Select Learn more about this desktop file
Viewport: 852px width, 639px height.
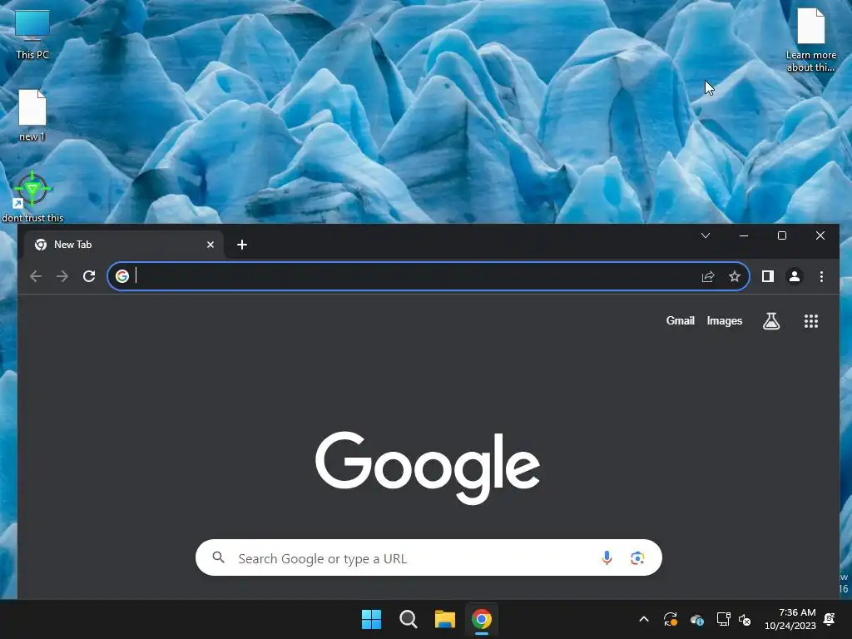click(810, 41)
